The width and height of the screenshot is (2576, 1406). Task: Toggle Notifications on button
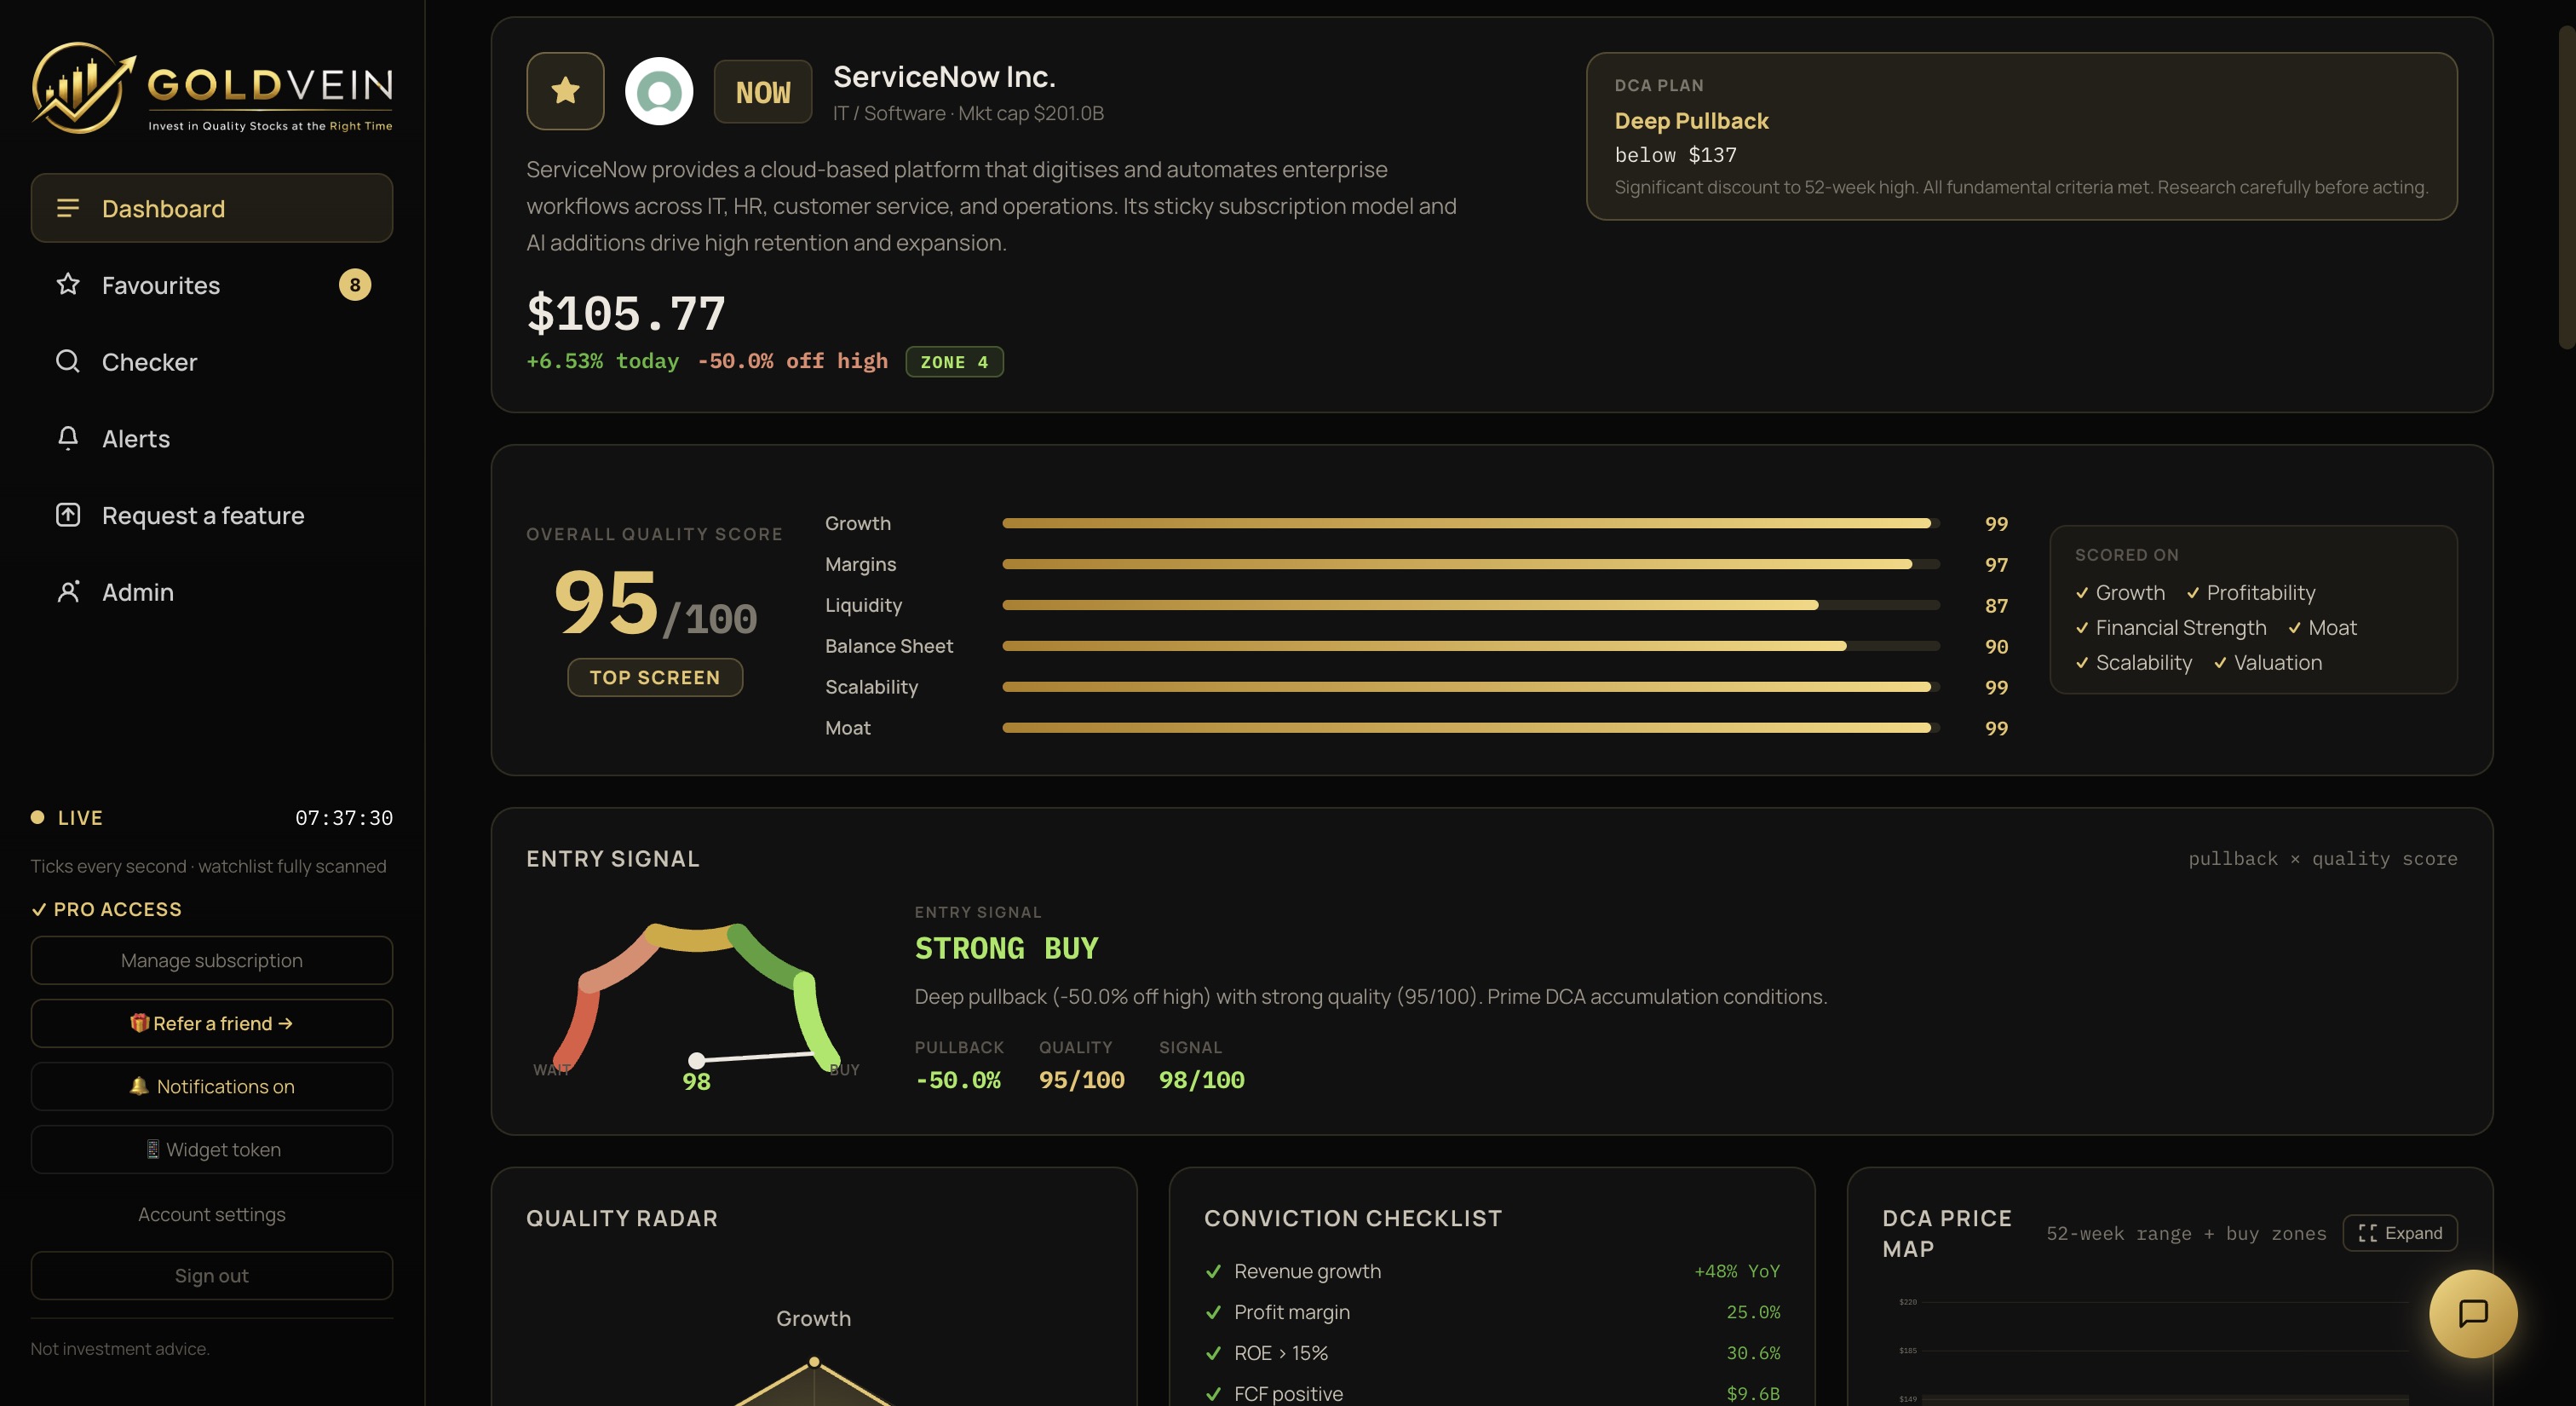(212, 1086)
